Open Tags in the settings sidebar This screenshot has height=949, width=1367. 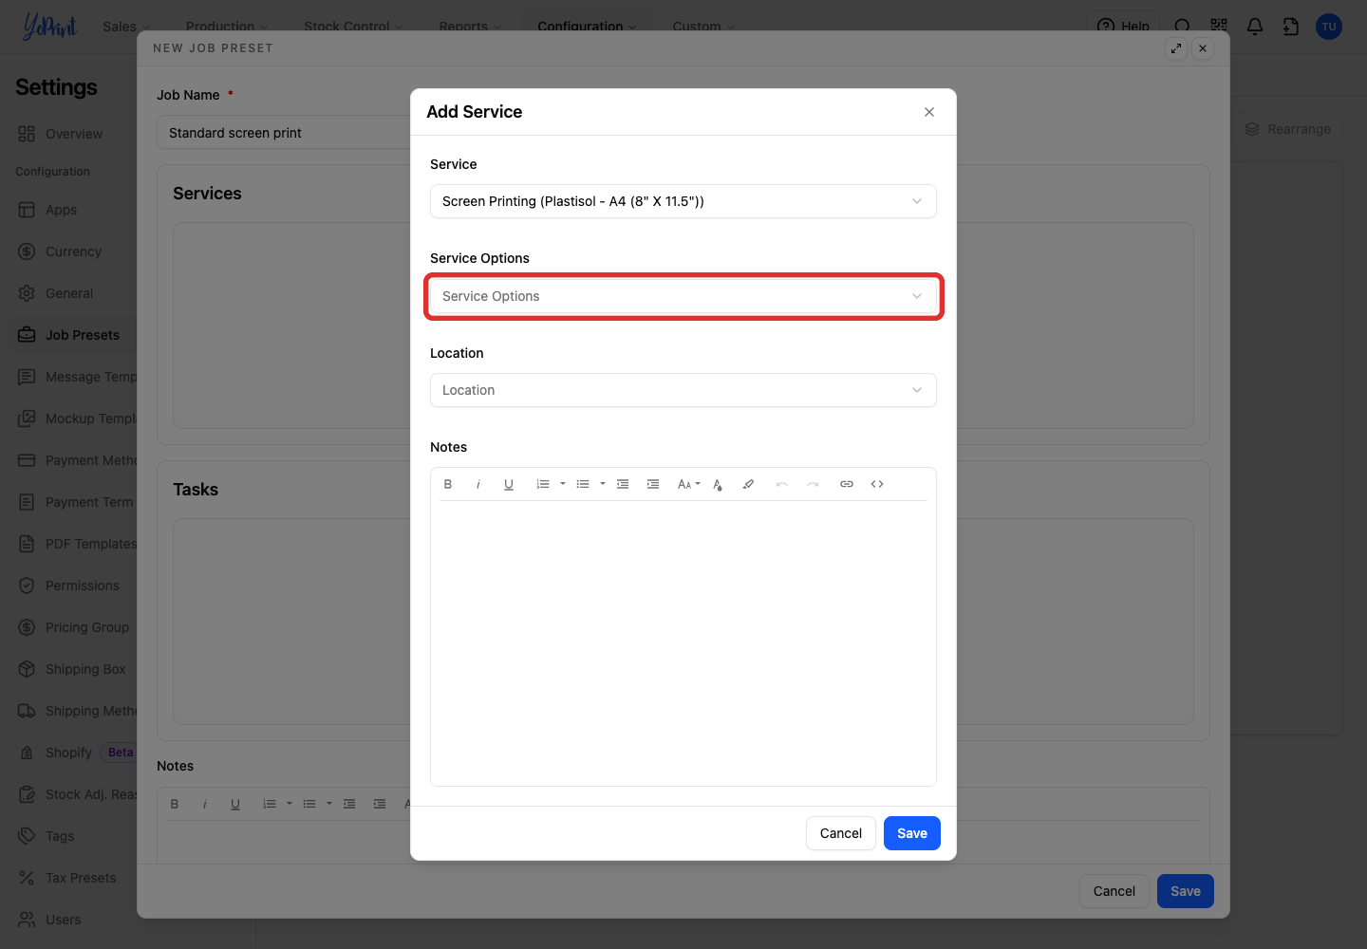point(60,836)
